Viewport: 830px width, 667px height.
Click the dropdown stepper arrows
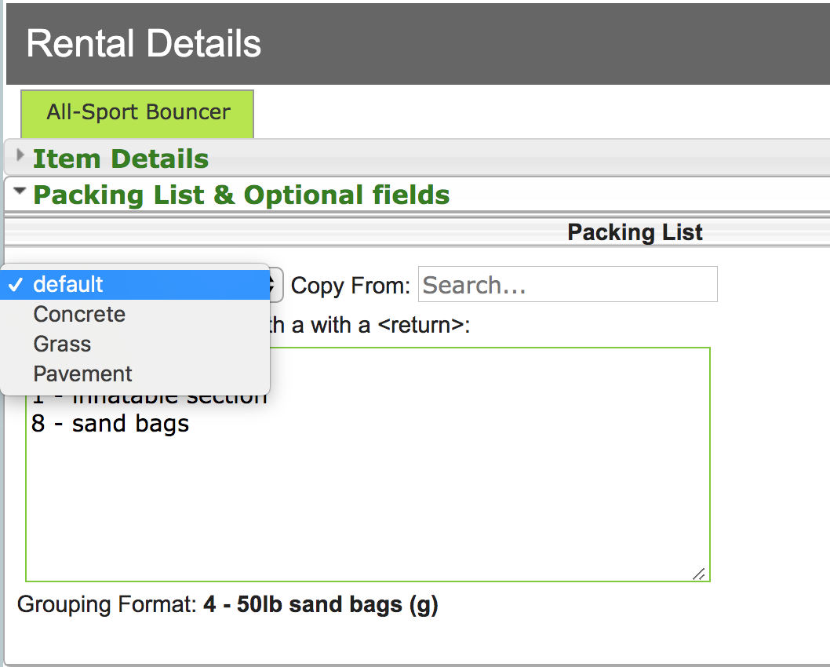click(x=275, y=284)
